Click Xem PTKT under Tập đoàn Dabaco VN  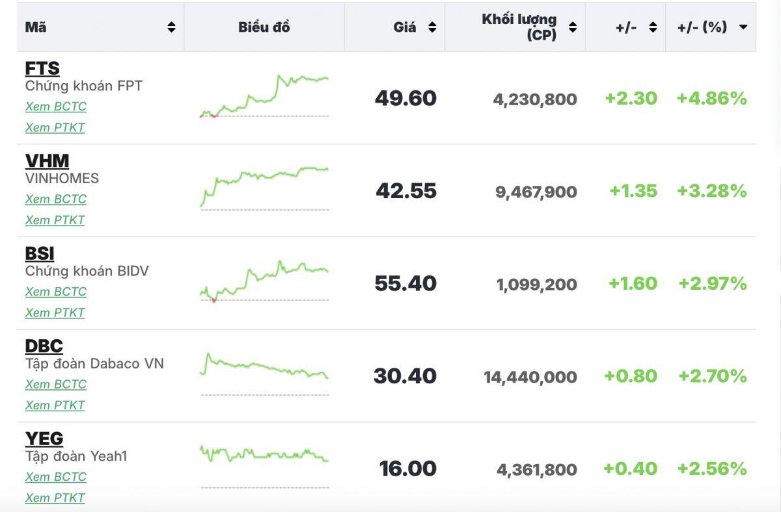point(55,405)
